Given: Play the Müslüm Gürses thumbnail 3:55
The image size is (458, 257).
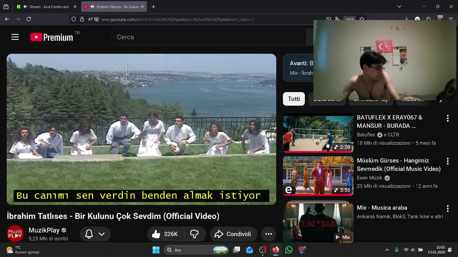Looking at the screenshot, I should tap(318, 176).
